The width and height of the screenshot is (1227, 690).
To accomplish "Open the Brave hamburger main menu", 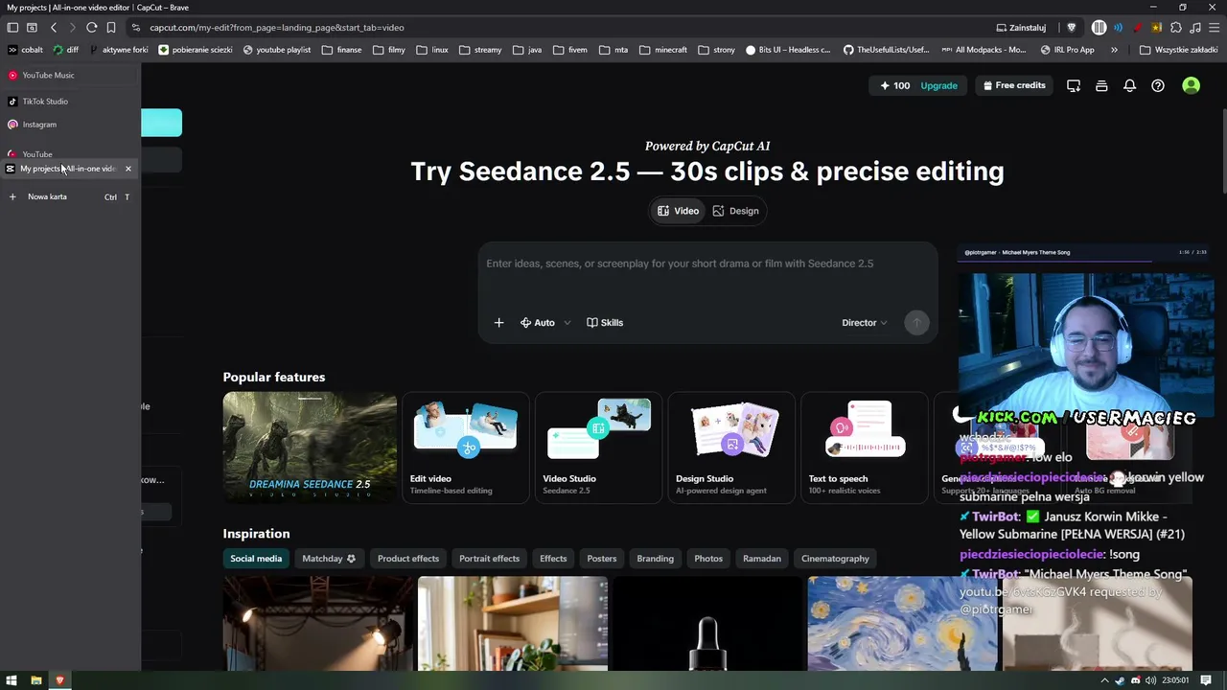I will coord(1214,28).
